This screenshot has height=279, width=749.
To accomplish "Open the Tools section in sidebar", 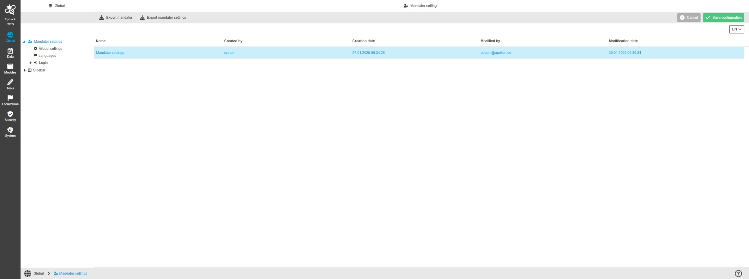I will click(x=10, y=84).
